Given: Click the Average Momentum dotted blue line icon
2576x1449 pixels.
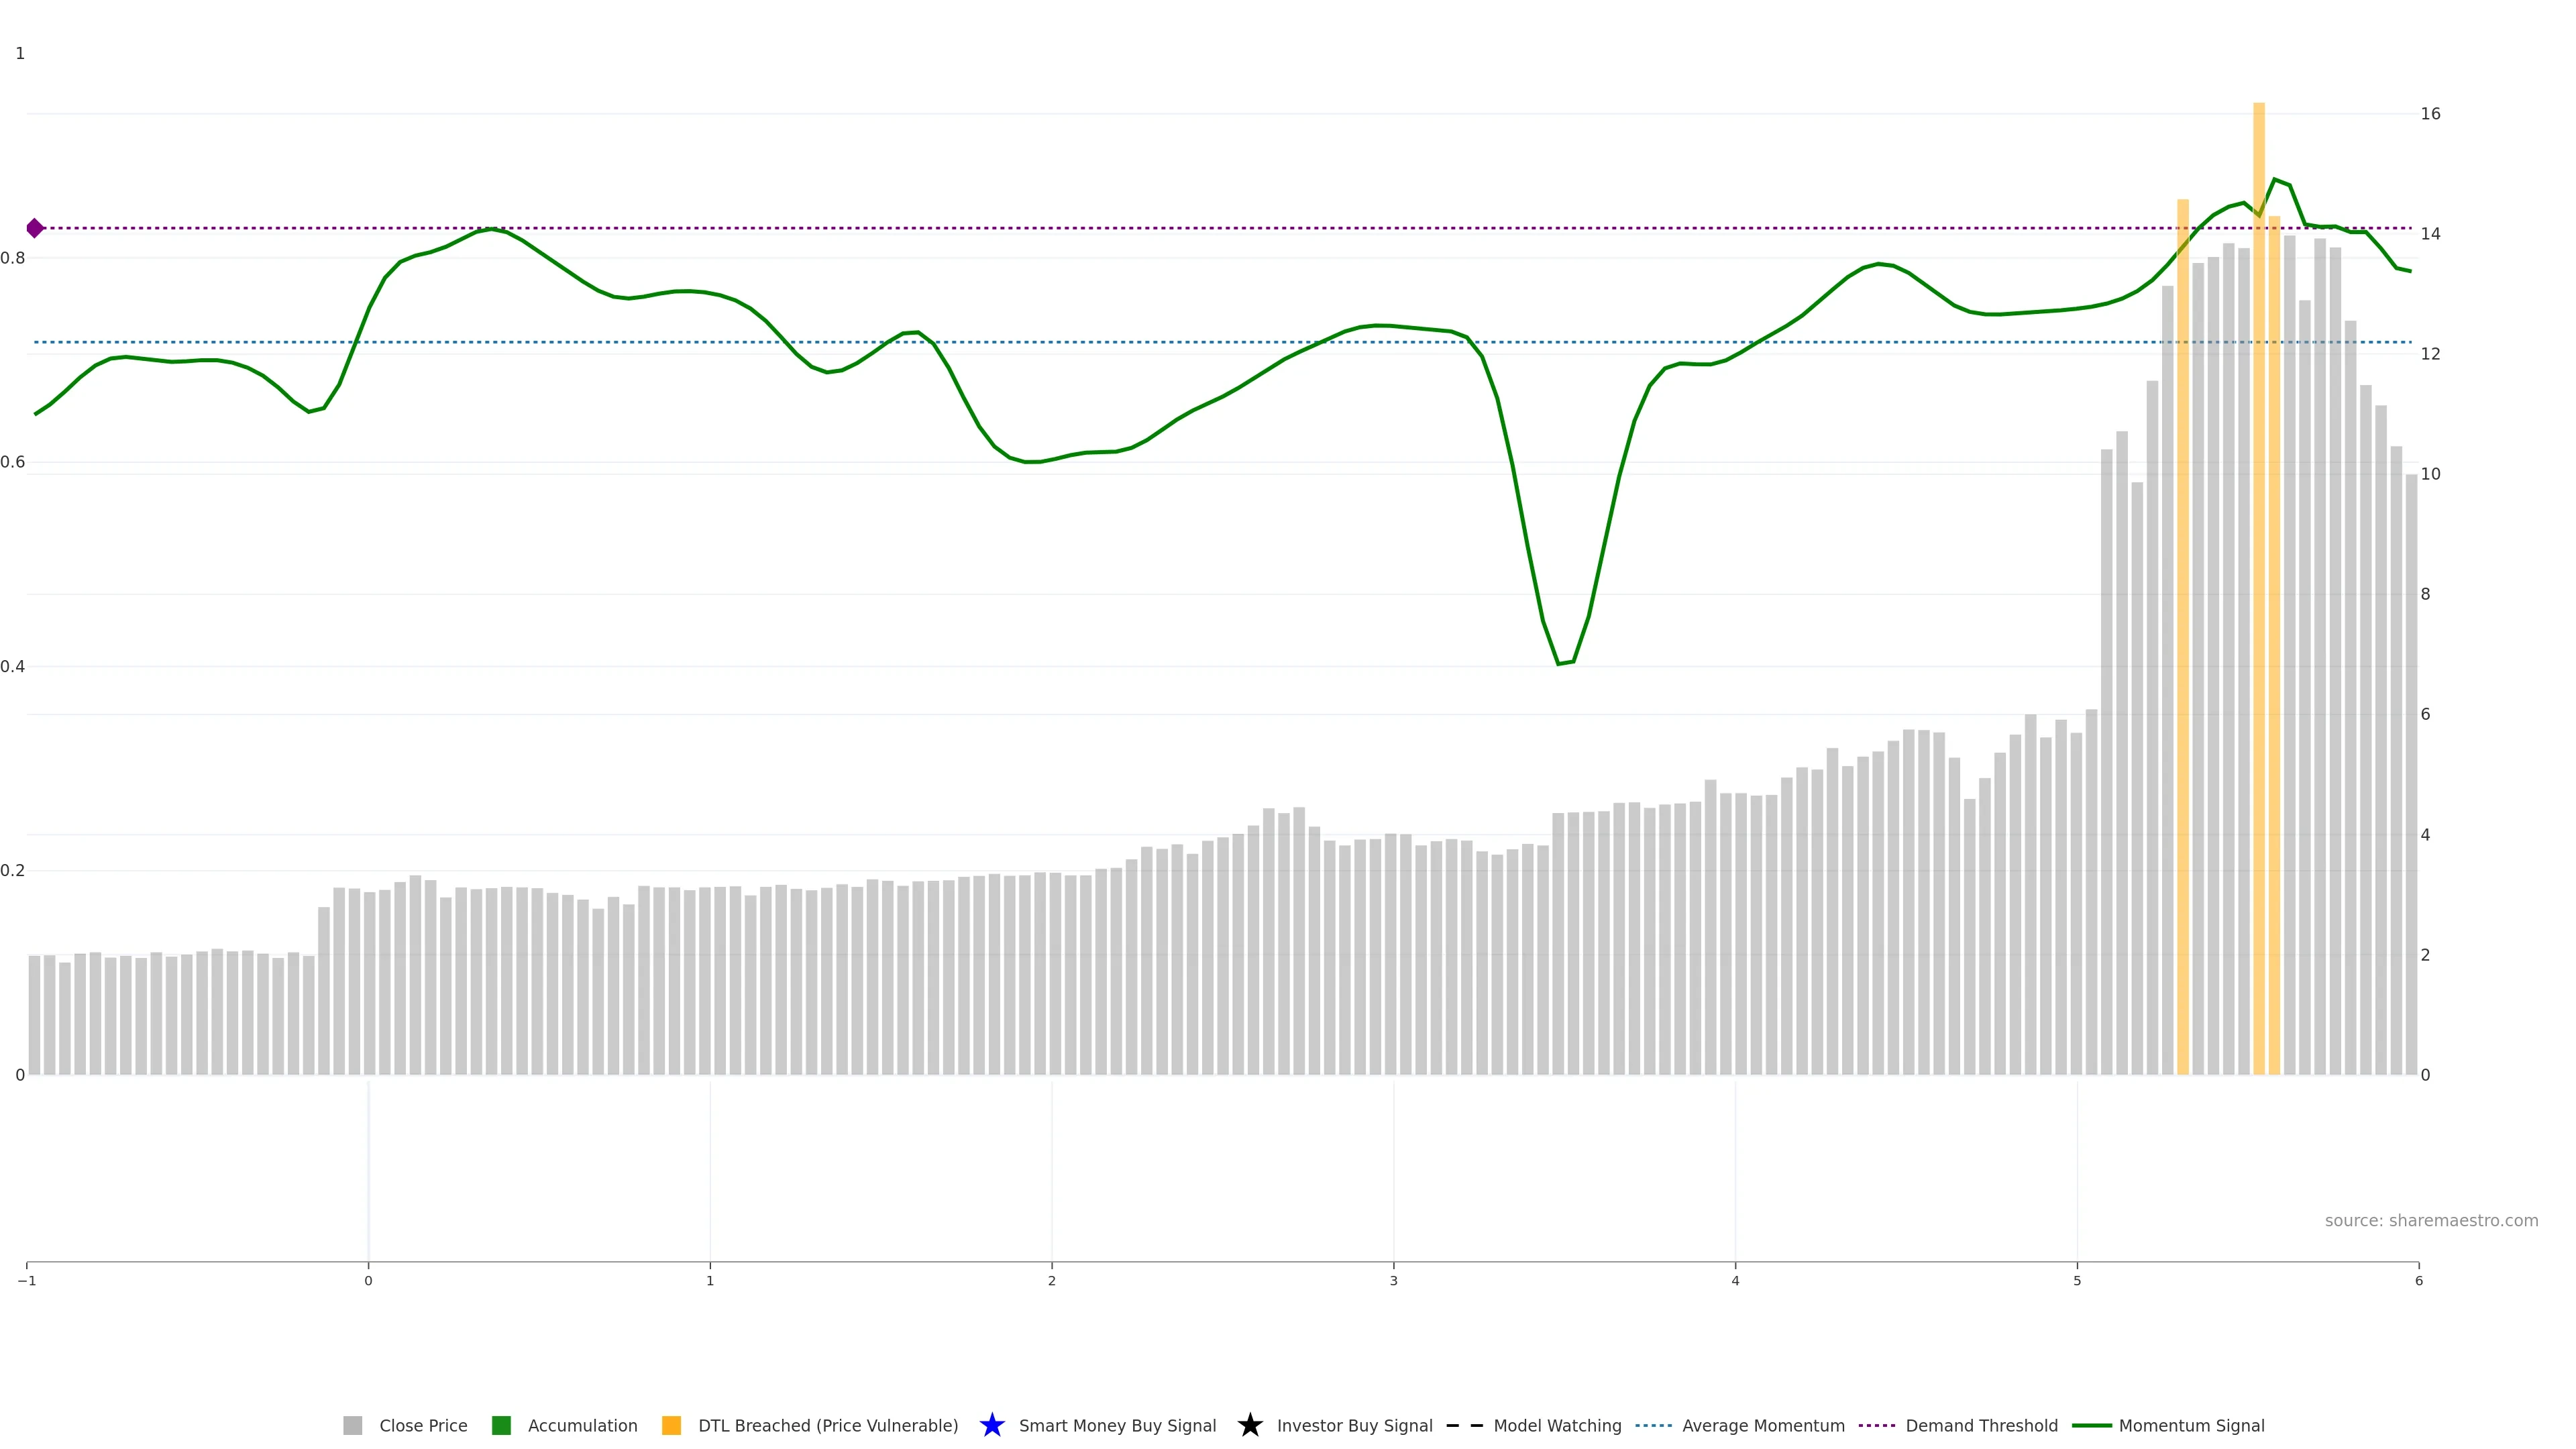Looking at the screenshot, I should coord(1653,1425).
